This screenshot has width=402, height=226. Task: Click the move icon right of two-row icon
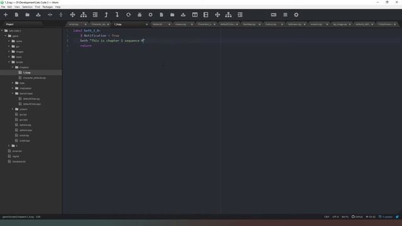click(217, 15)
